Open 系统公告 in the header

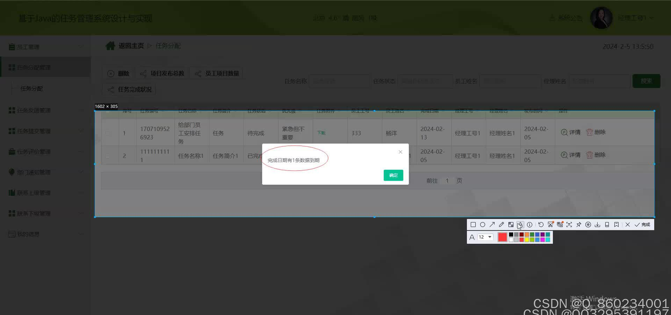[x=566, y=18]
